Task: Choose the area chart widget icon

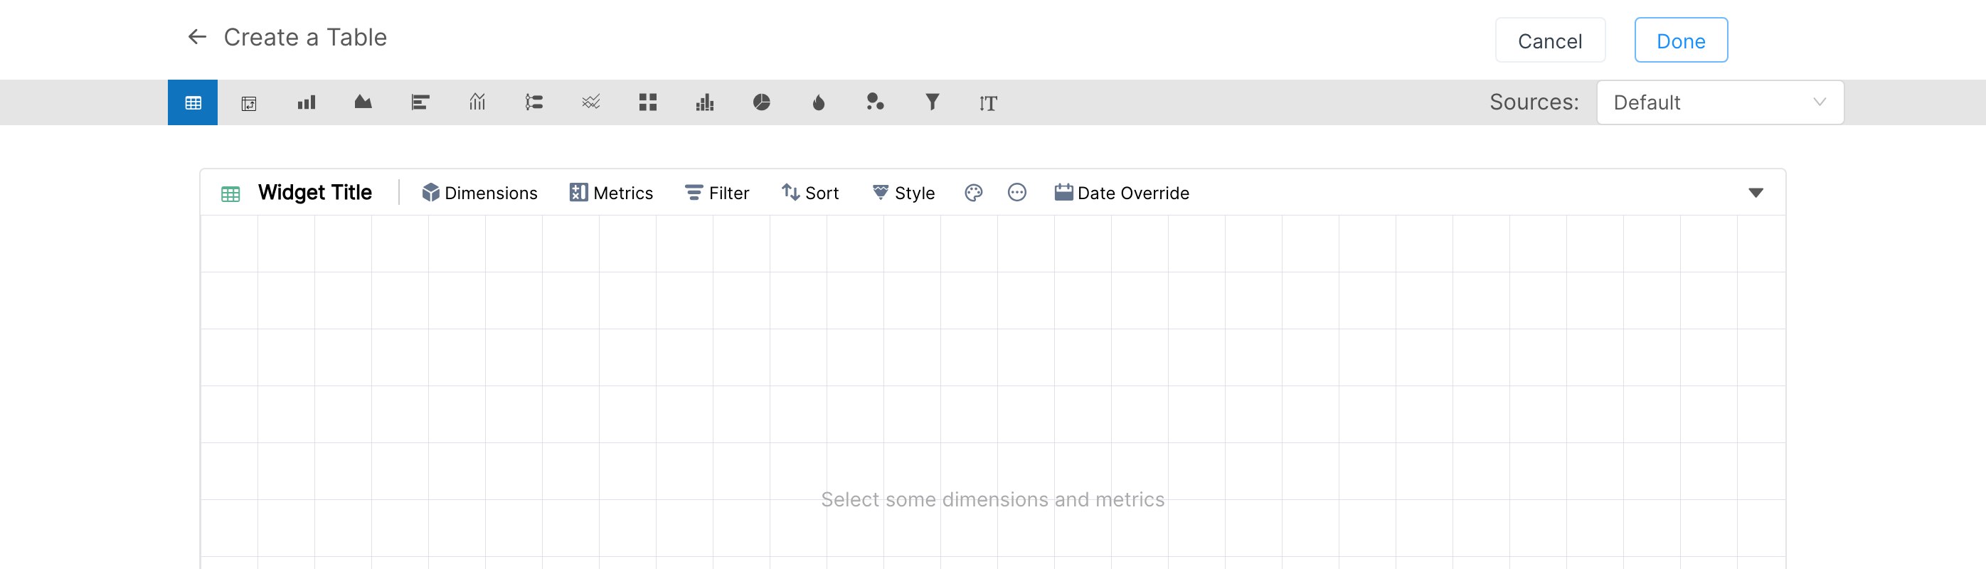Action: [363, 102]
